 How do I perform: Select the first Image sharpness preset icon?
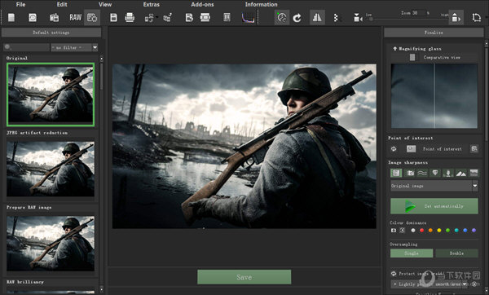pos(396,173)
